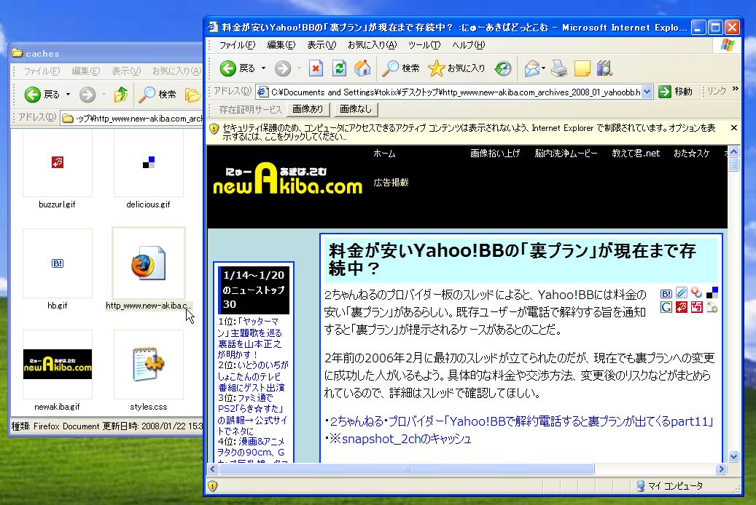Open the 2ちゃんねる・プロバイダー thread link
This screenshot has width=756, height=505.
pos(522,421)
